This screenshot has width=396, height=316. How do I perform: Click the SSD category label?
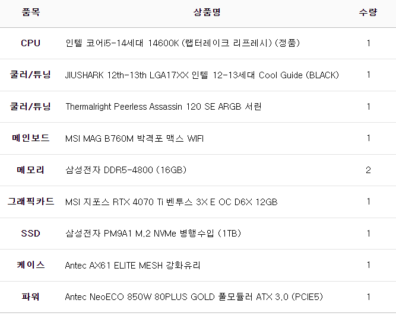tap(30, 234)
